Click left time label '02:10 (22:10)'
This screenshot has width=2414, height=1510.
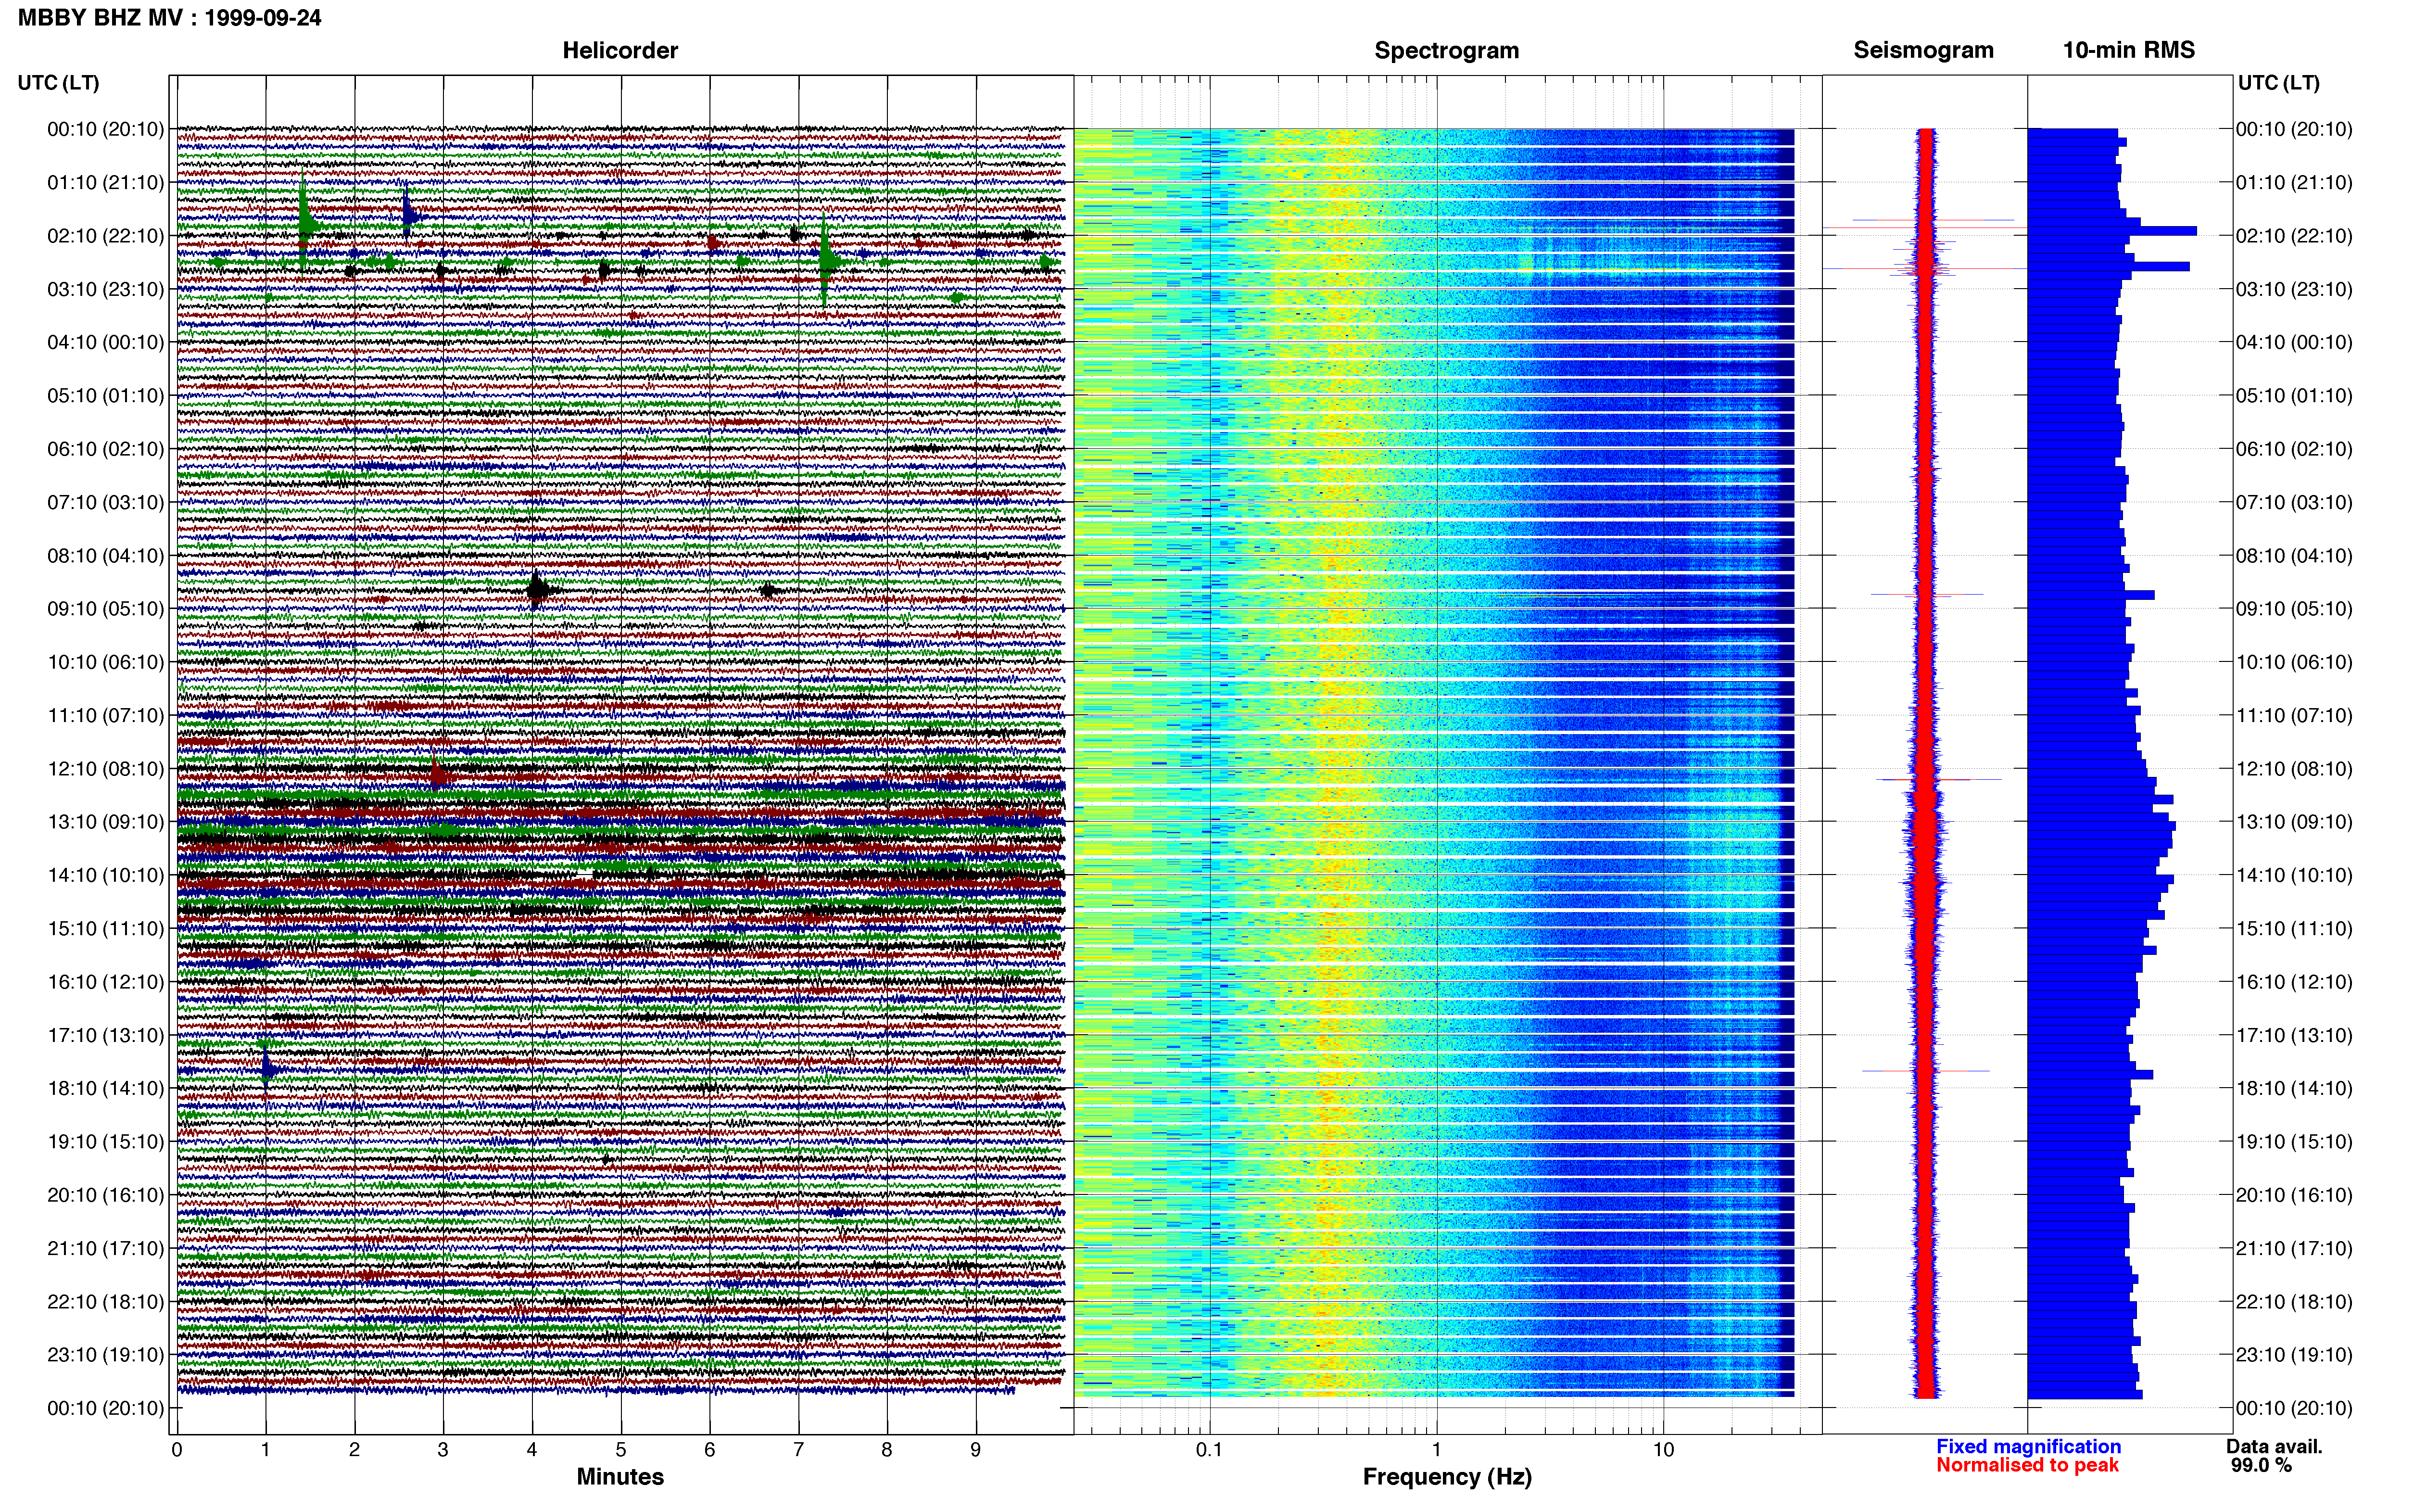coord(106,236)
